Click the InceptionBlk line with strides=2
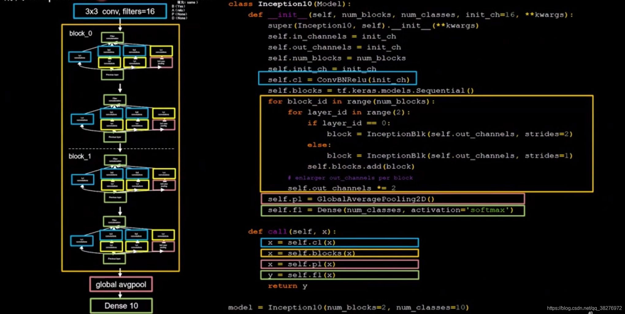This screenshot has height=314, width=625. [x=450, y=134]
